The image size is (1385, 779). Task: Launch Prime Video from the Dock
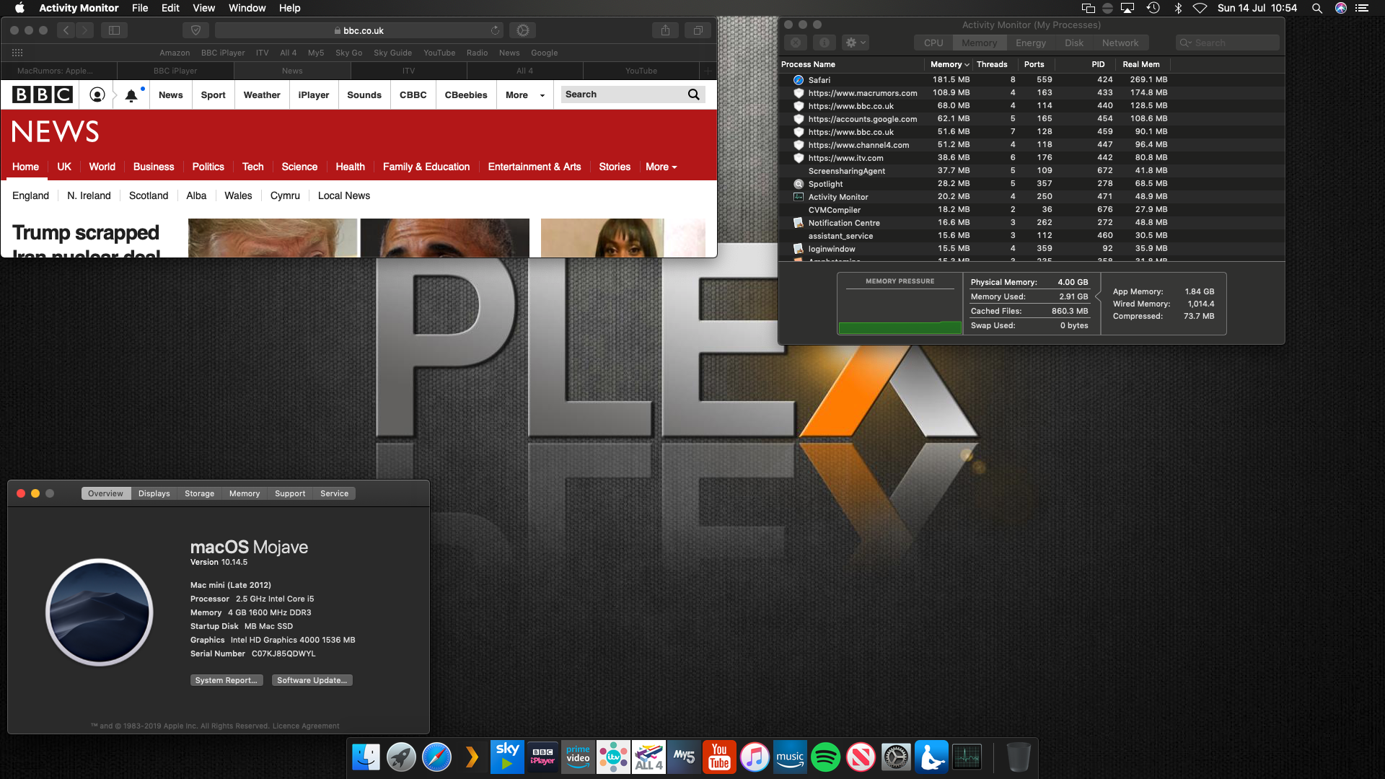pyautogui.click(x=578, y=757)
